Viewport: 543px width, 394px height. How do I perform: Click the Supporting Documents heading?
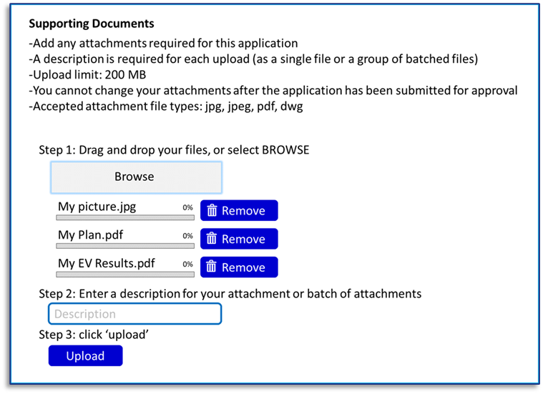click(91, 24)
